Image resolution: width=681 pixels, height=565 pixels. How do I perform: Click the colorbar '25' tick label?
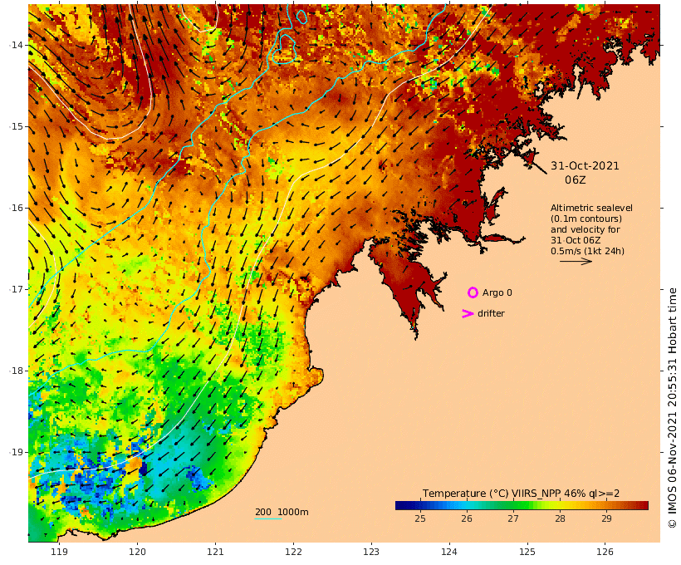[420, 518]
